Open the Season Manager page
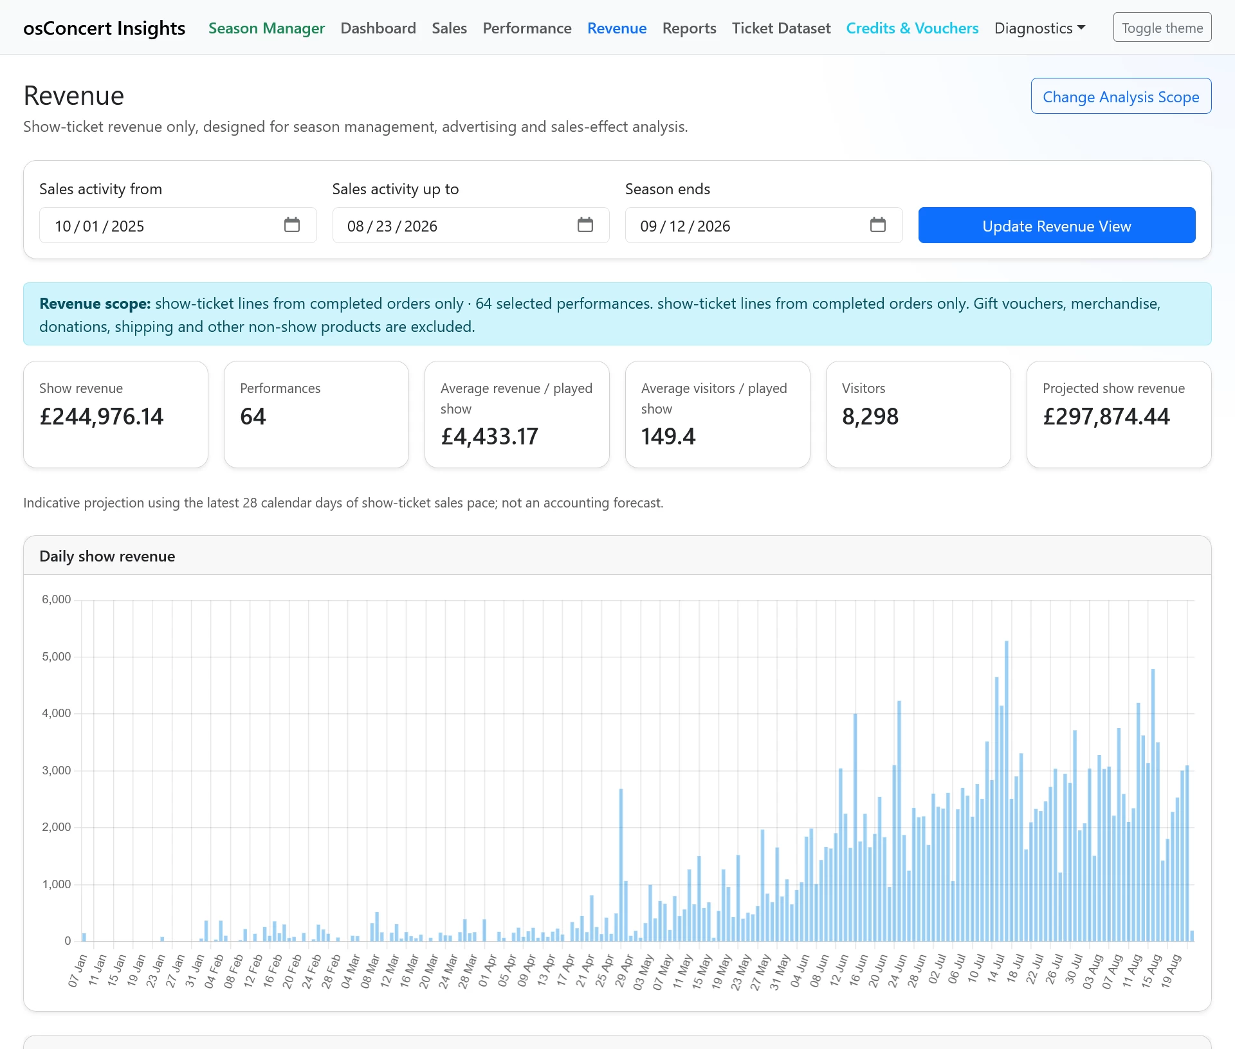The height and width of the screenshot is (1049, 1235). tap(266, 28)
